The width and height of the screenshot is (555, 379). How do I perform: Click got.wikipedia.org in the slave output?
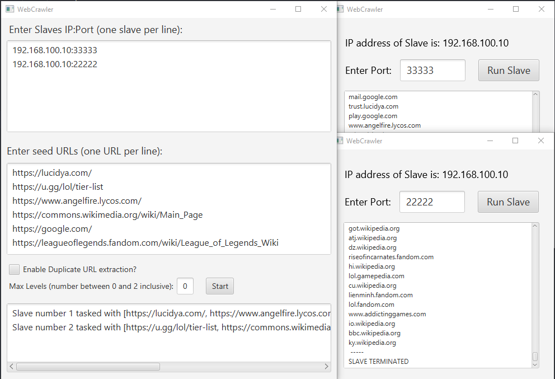[374, 228]
